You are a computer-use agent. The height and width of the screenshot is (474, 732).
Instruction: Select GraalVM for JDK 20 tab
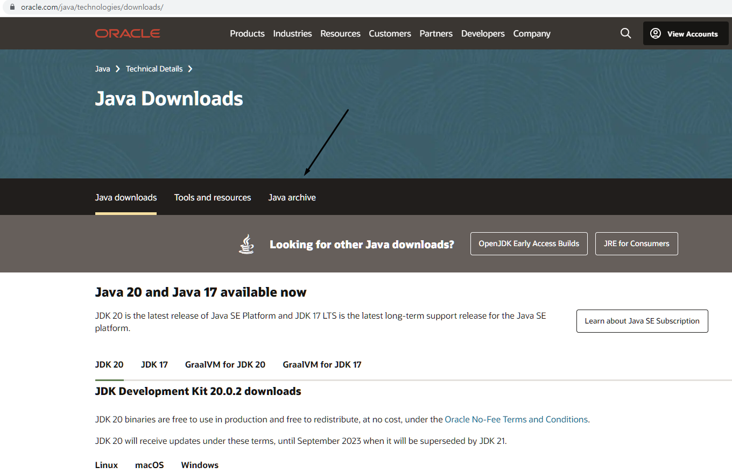coord(225,364)
